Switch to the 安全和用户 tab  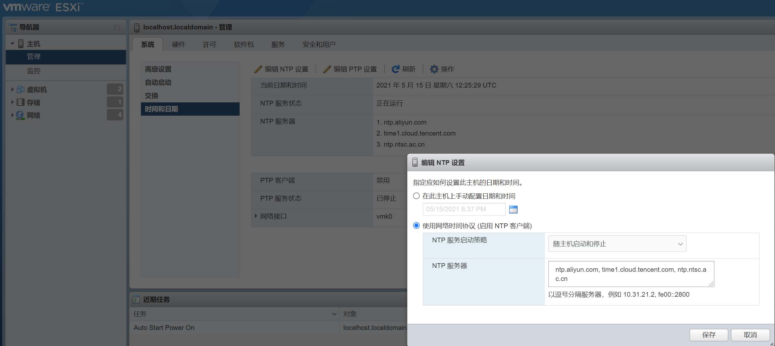(319, 45)
